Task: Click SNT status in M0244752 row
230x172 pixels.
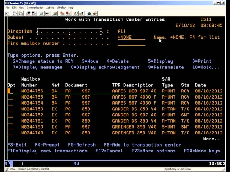Action: point(185,115)
